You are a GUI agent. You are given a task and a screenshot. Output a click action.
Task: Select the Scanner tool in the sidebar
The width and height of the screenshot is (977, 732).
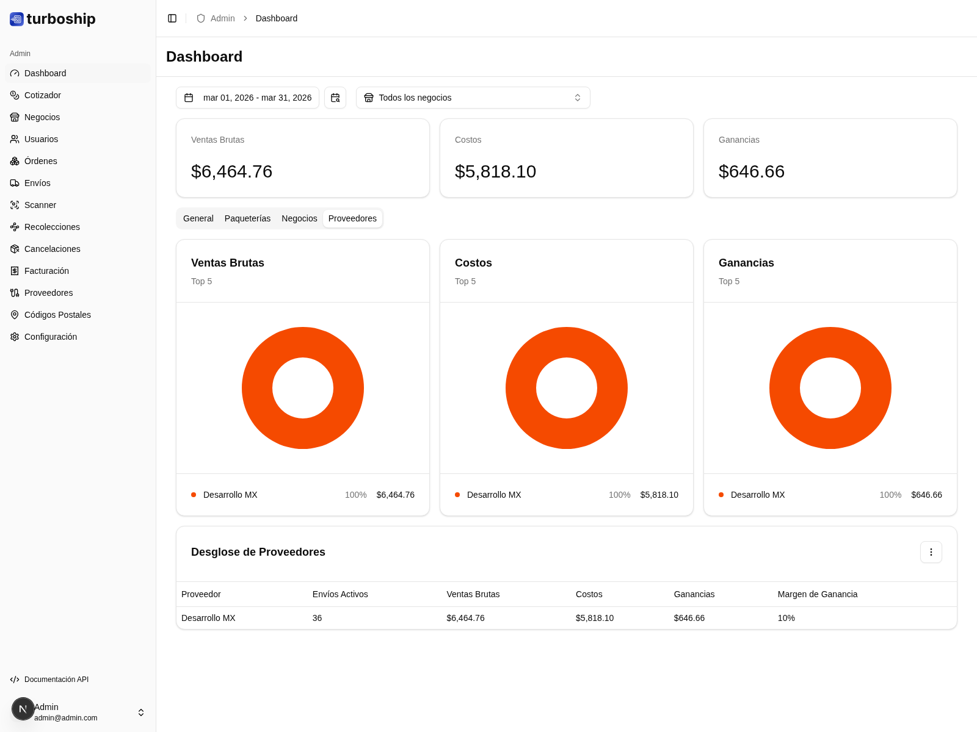tap(40, 205)
